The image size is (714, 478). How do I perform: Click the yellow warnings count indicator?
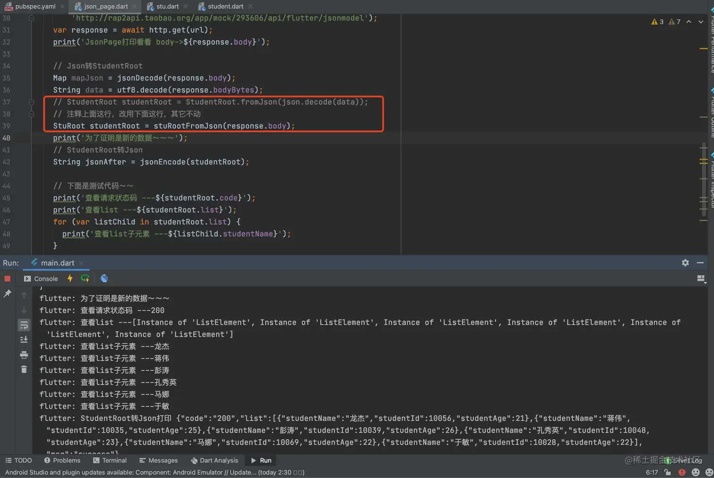point(657,22)
